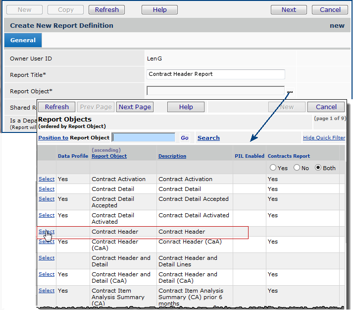
Task: Select the Yes radio for Contracts Report
Action: tap(273, 168)
